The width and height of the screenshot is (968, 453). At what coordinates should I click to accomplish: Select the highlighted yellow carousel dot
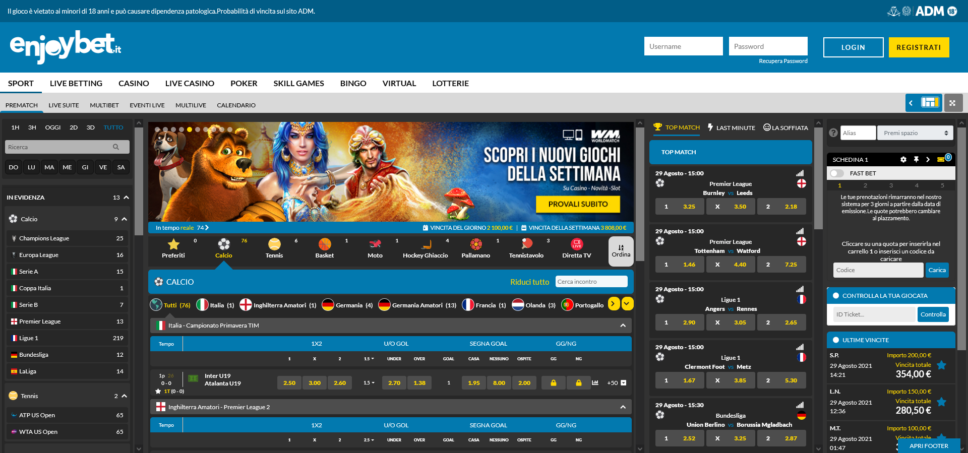[190, 130]
